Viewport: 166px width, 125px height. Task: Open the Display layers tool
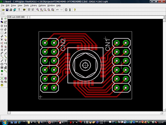tap(2, 22)
